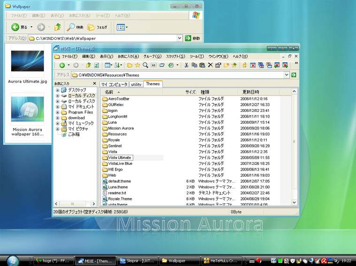Switch to the utility tab
This screenshot has width=356, height=266.
pos(136,84)
